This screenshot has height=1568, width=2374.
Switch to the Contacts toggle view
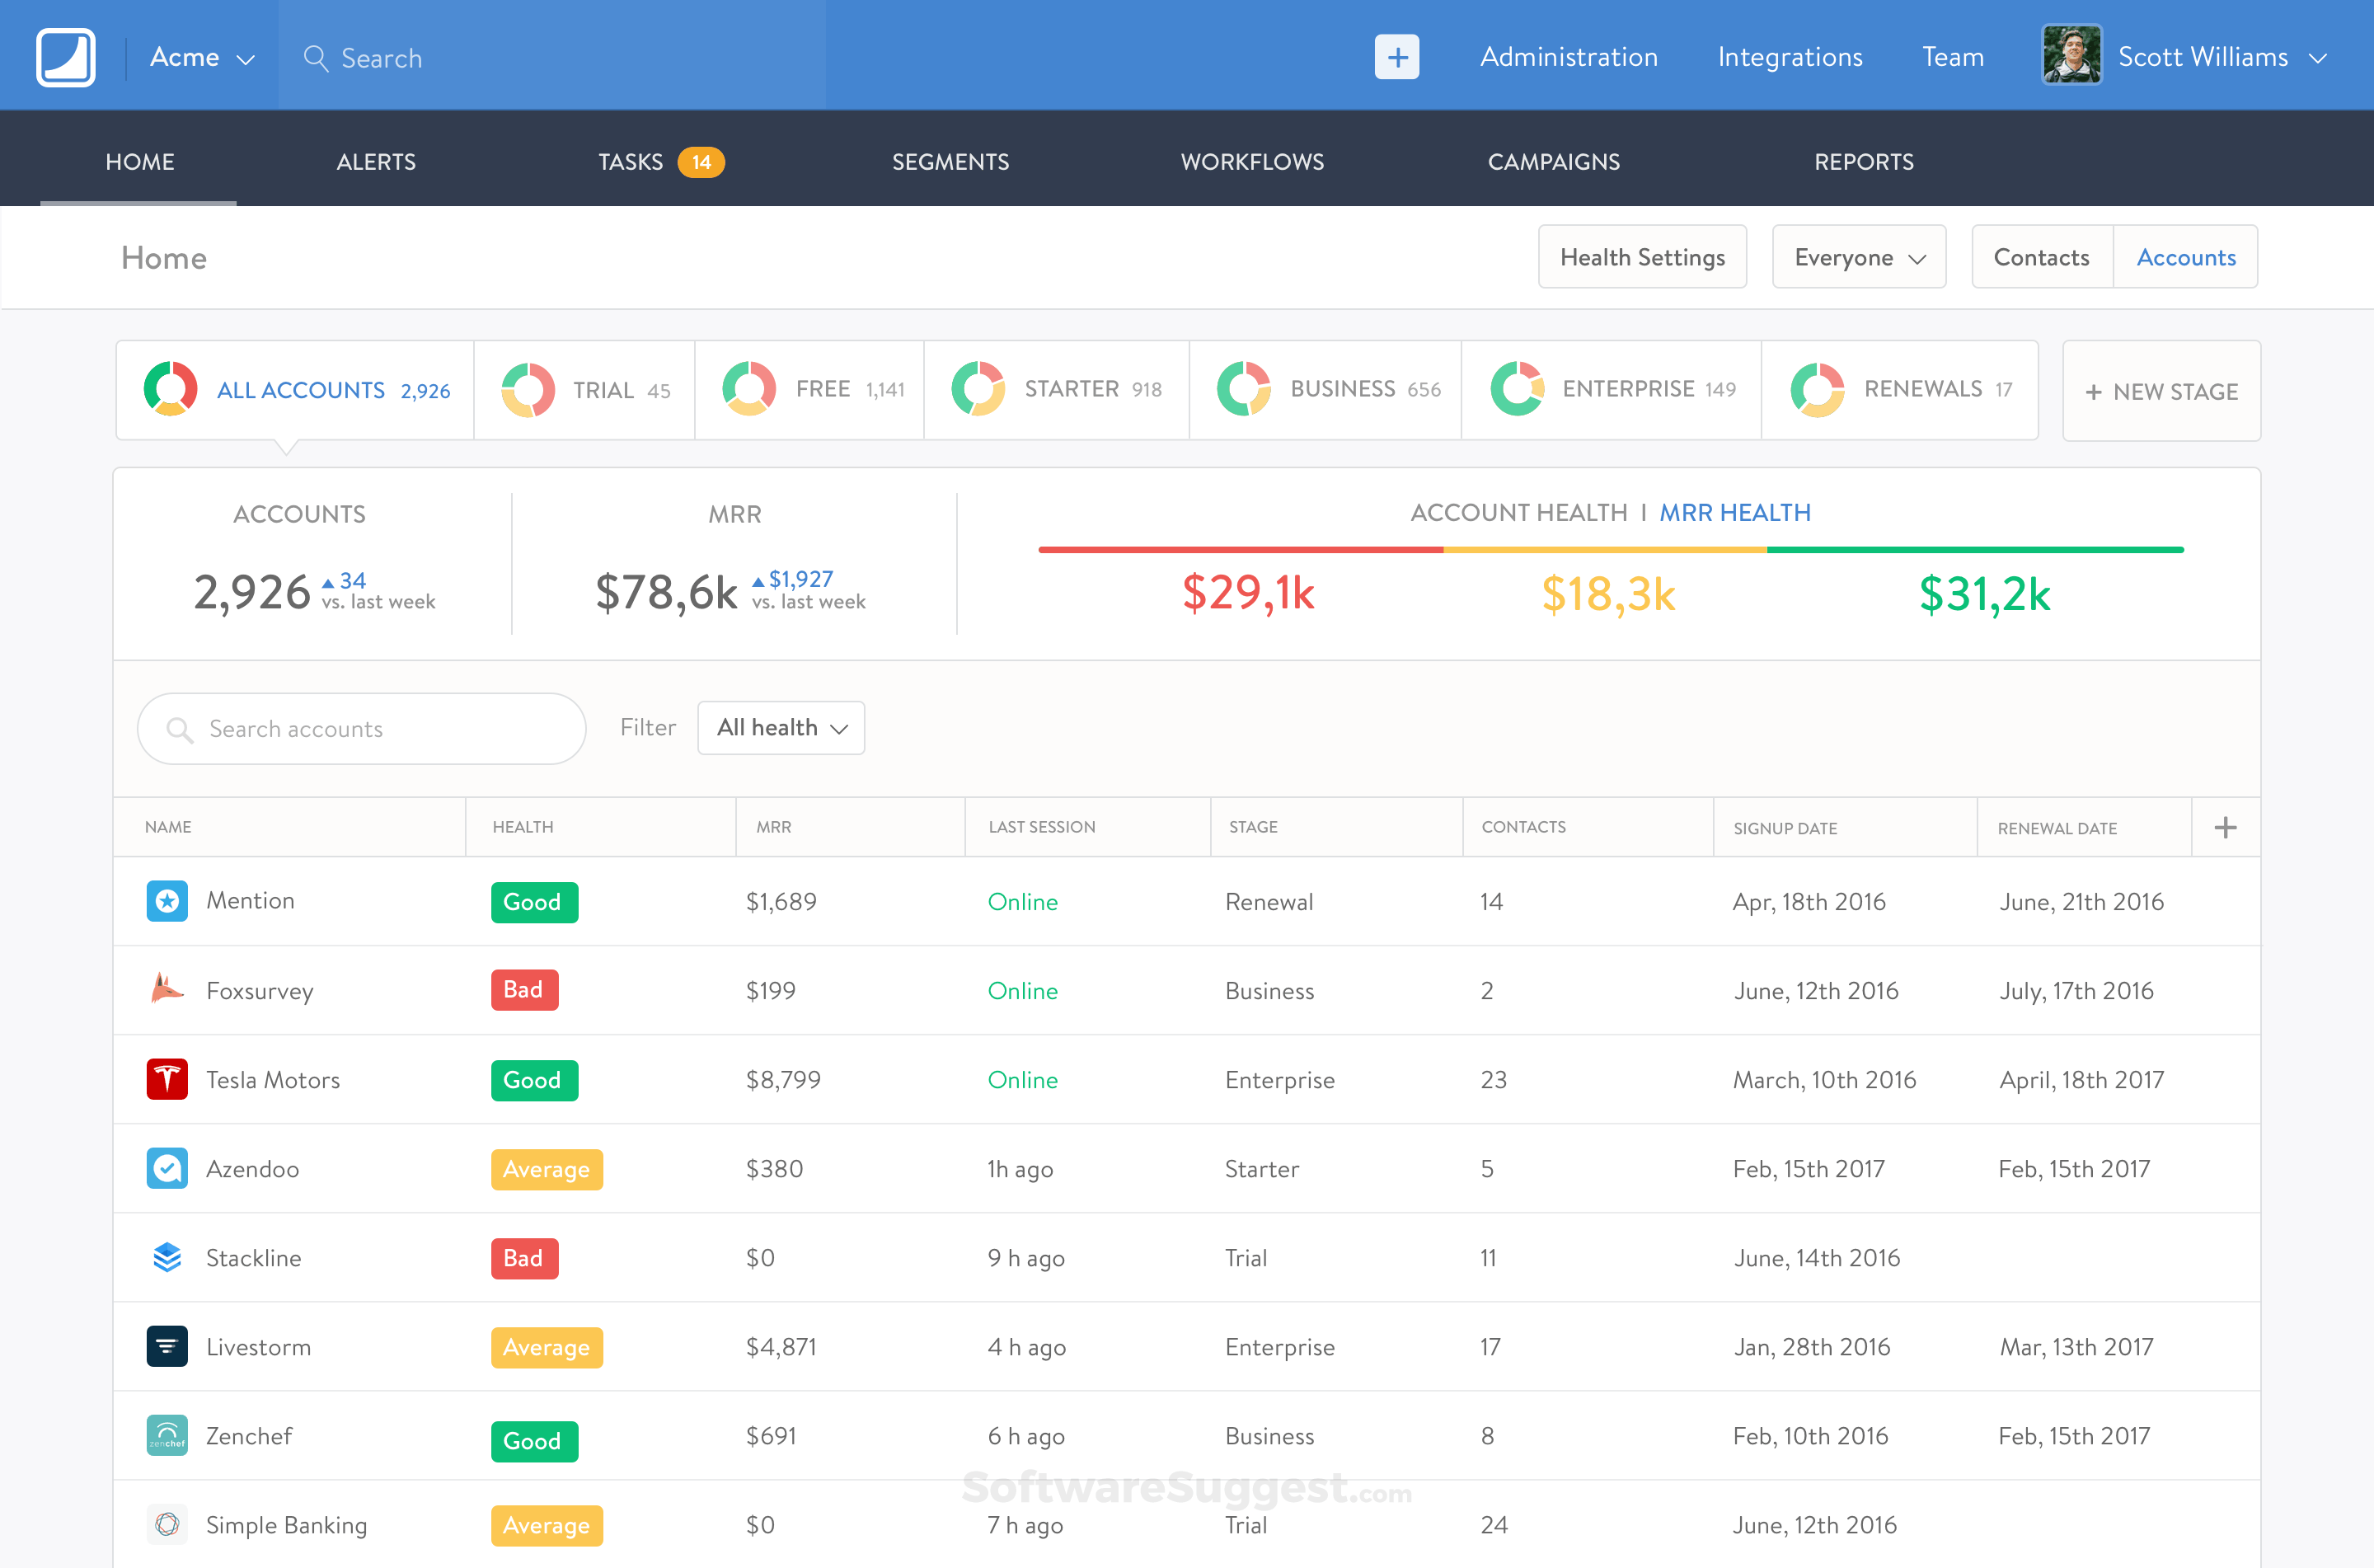click(x=2040, y=257)
